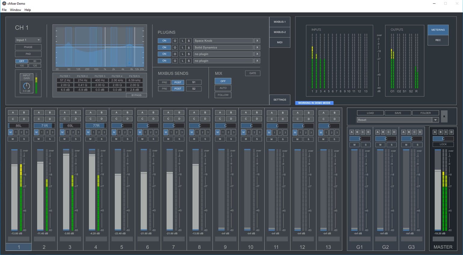Click the 86L pan control on channel 1
Viewport: 463px width, 255px height.
point(19,125)
